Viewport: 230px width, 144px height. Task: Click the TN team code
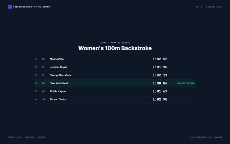(x=43, y=75)
